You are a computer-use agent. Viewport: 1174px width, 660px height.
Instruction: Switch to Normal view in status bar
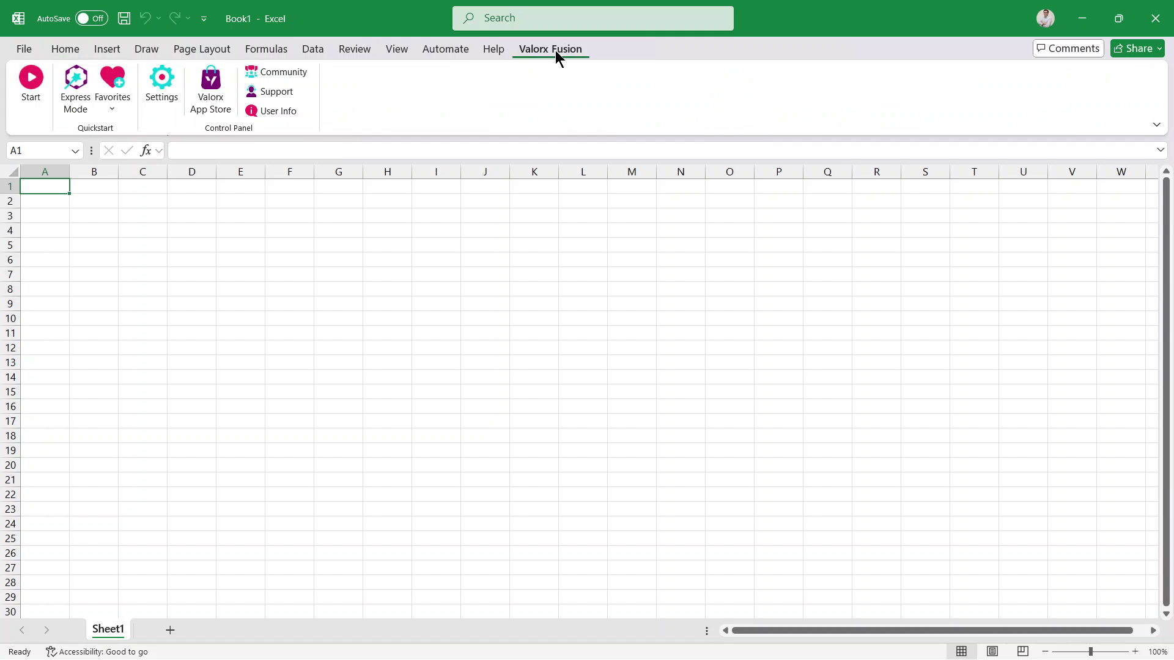[x=961, y=651]
